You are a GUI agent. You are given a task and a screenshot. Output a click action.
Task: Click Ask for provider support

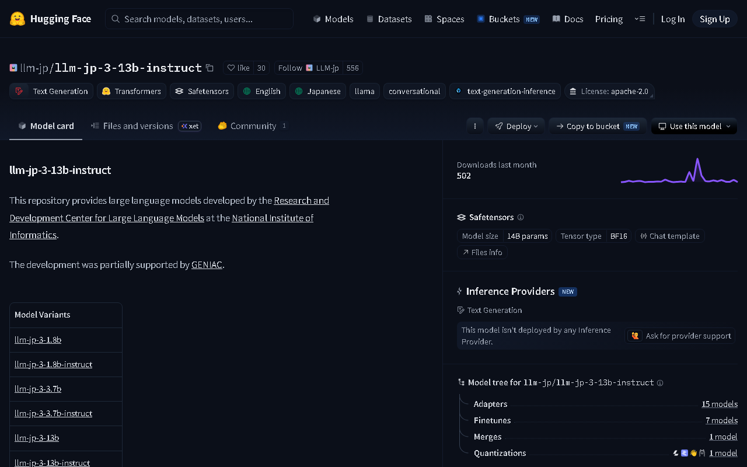680,336
